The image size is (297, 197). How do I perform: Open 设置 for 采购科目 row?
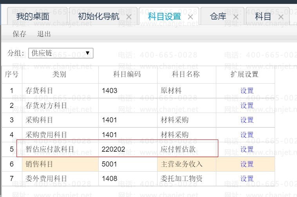point(247,120)
